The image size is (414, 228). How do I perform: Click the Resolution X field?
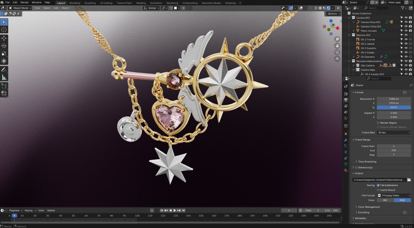(x=394, y=99)
